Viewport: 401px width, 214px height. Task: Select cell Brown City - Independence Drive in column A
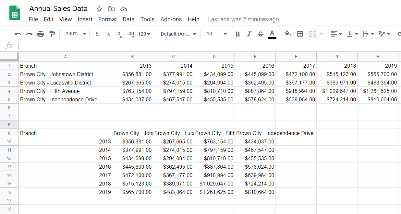[65, 99]
